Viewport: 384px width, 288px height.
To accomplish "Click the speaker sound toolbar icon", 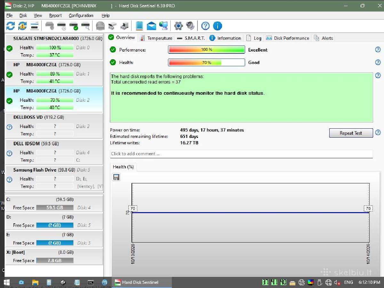I will (190, 26).
